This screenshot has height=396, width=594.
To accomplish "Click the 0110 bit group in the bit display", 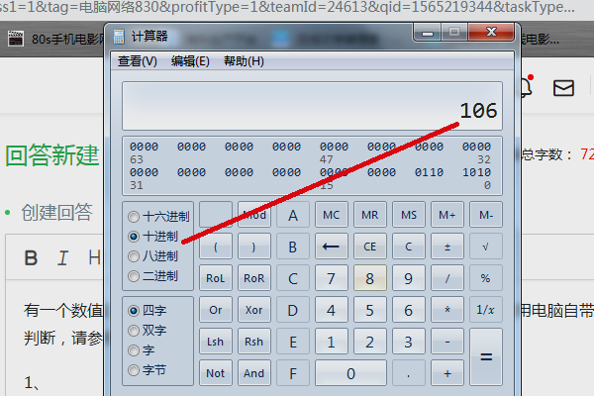I will [429, 172].
